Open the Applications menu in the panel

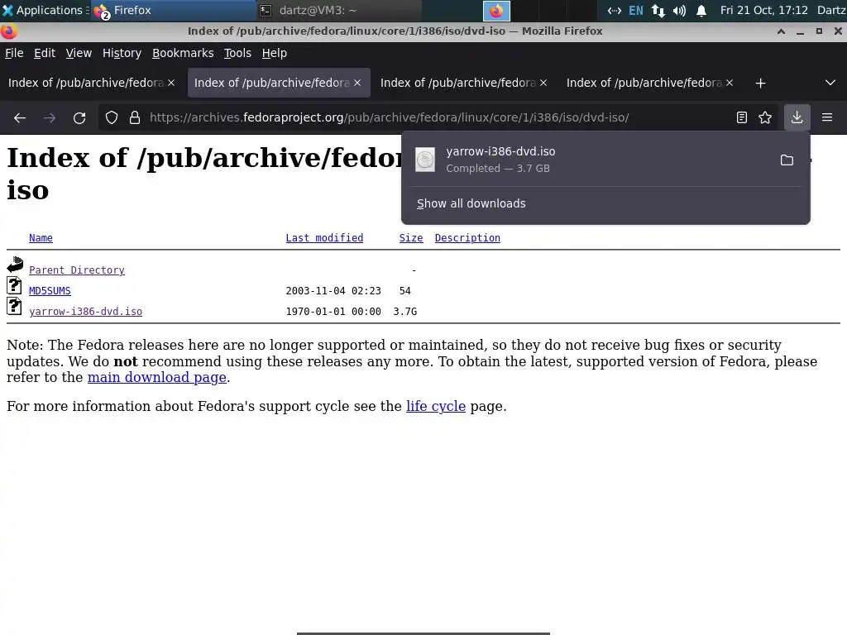(x=45, y=10)
